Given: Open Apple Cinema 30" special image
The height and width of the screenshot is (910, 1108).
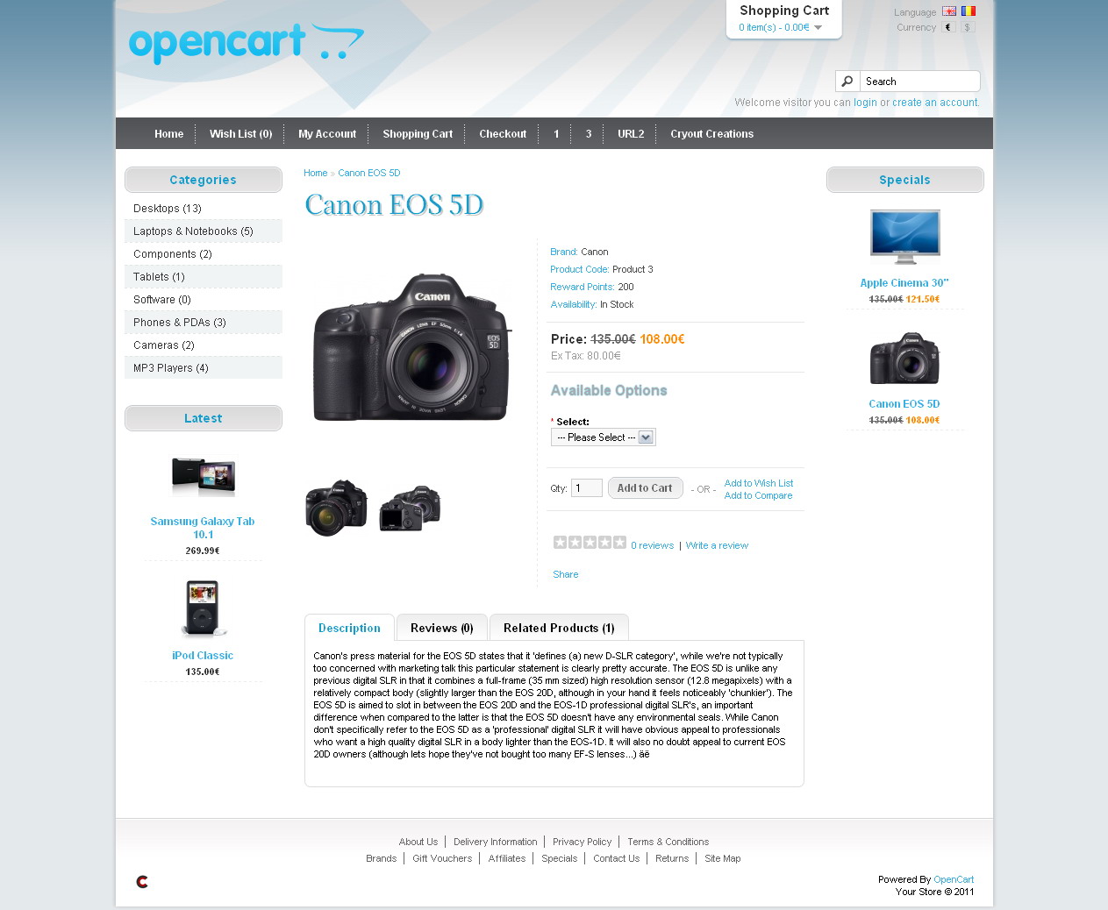Looking at the screenshot, I should click(905, 237).
